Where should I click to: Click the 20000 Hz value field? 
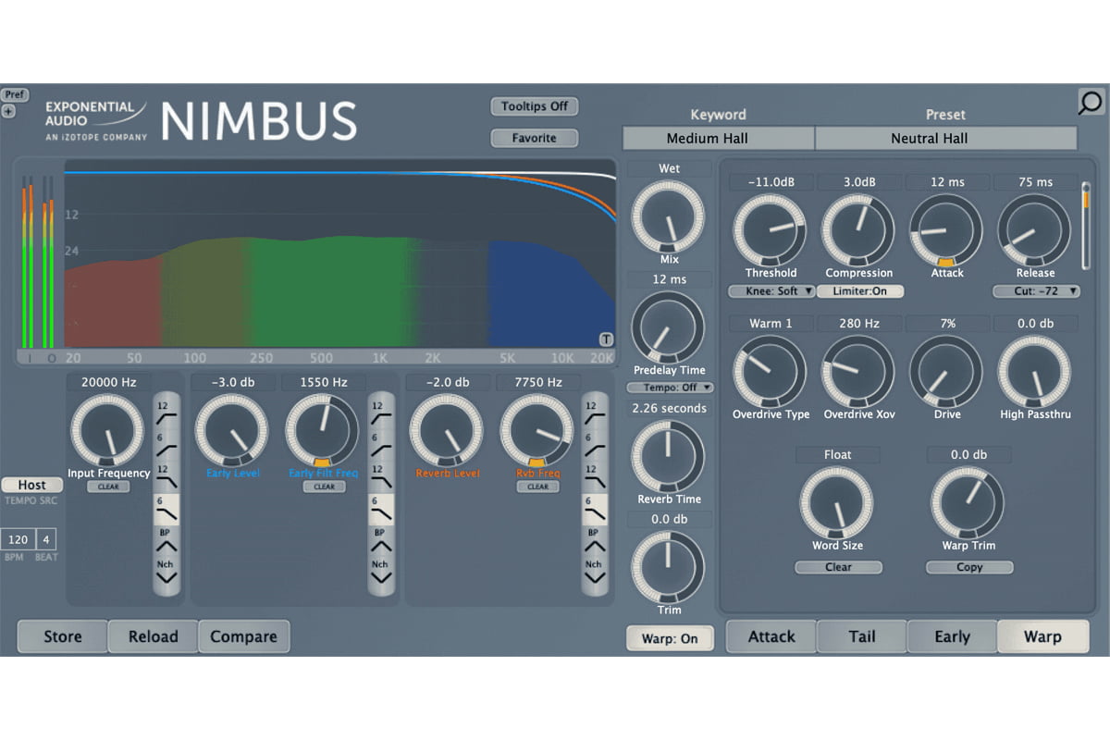click(x=109, y=382)
